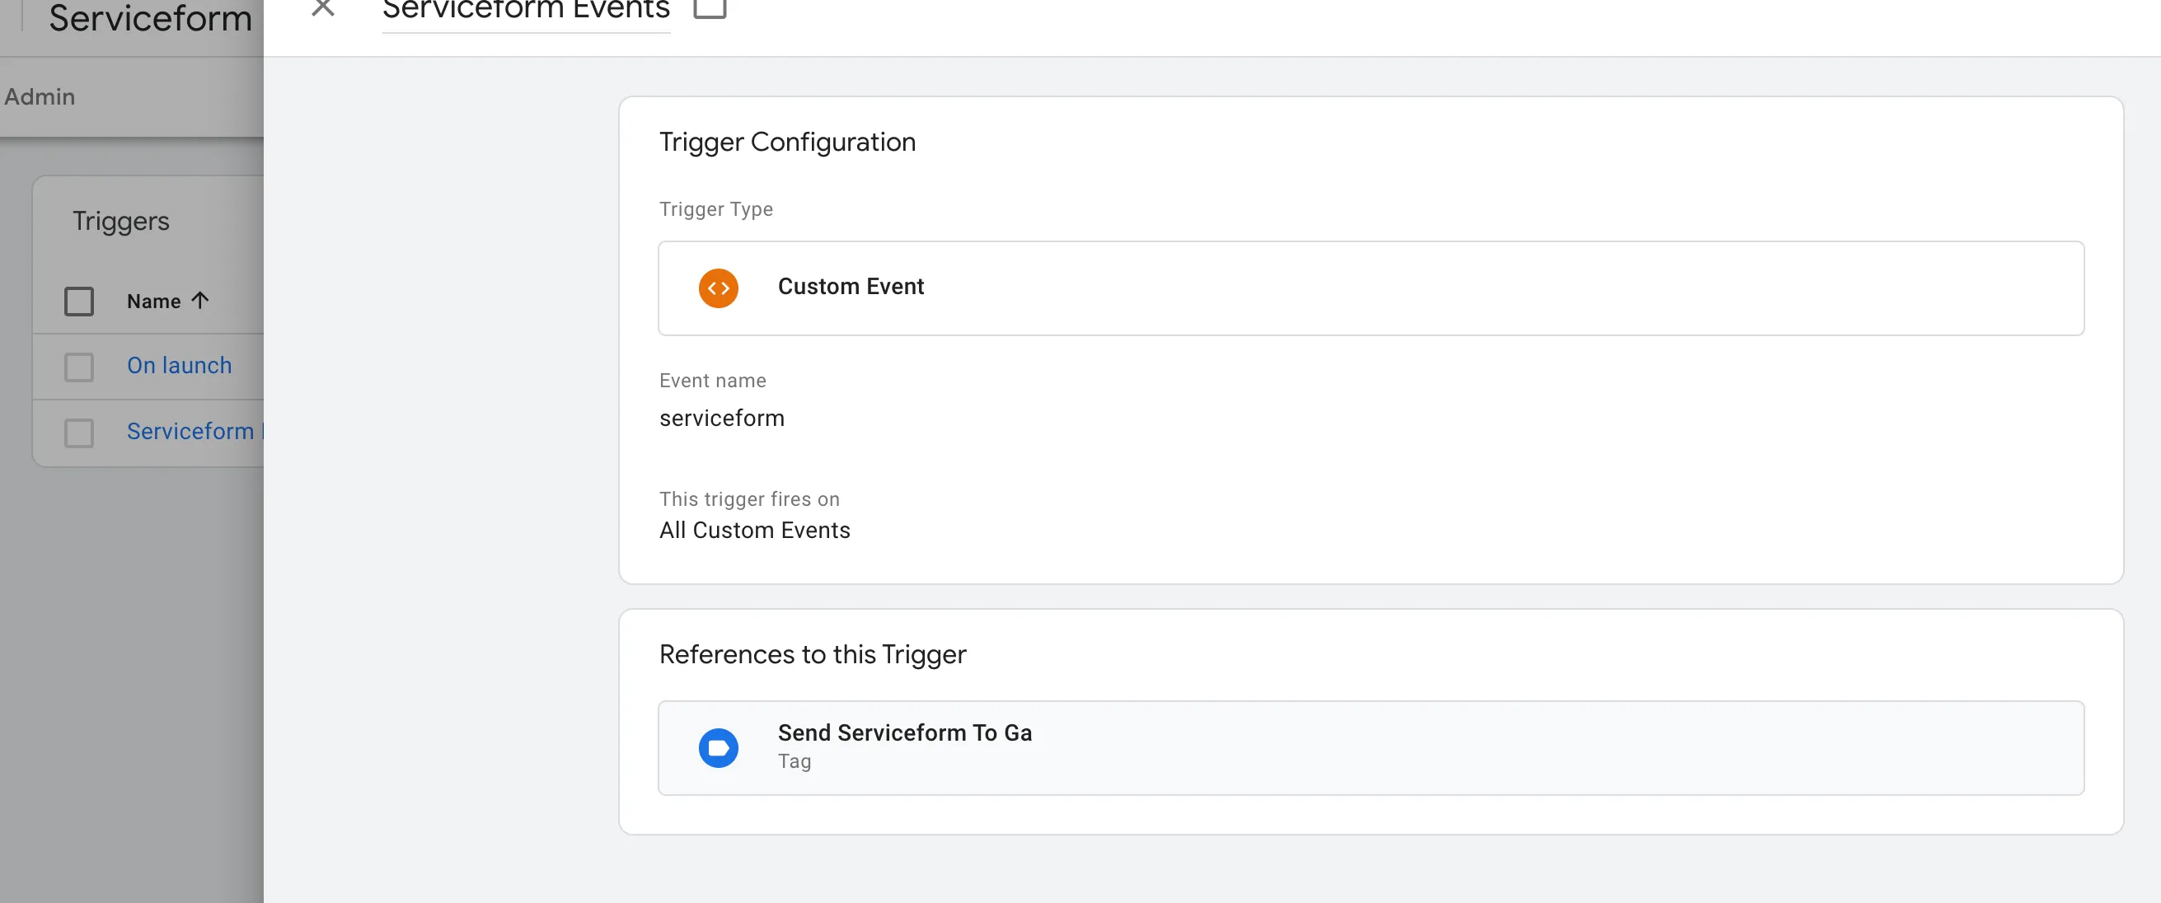This screenshot has height=903, width=2161.
Task: Toggle the select-all triggers checkbox
Action: click(x=79, y=301)
